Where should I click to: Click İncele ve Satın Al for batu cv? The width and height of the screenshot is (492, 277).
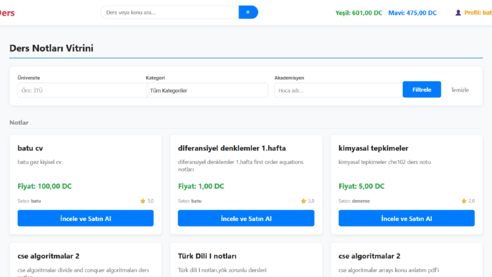point(86,218)
